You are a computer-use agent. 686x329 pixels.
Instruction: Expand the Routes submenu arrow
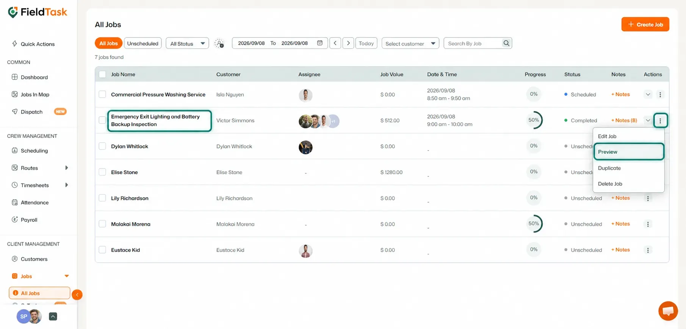67,168
